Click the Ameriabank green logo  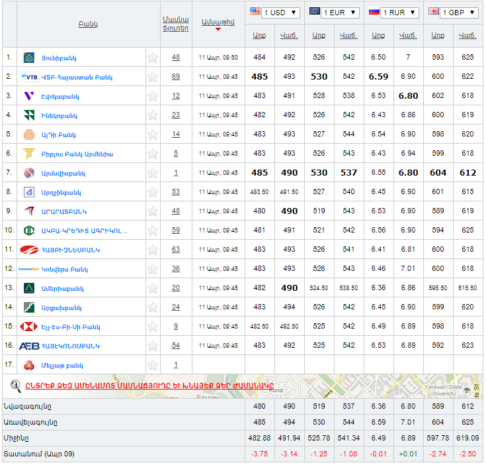click(x=28, y=288)
